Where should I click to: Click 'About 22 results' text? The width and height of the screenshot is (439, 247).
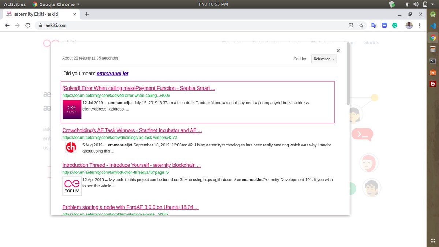(90, 58)
